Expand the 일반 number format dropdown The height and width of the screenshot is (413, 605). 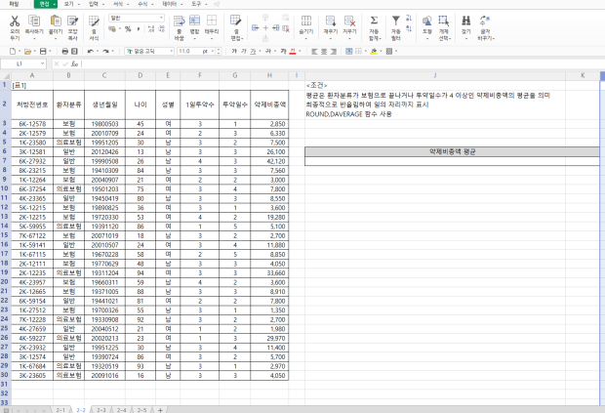162,18
